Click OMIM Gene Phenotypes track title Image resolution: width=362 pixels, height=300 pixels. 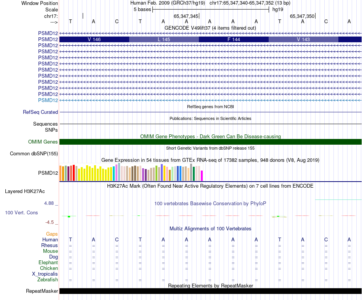tap(211, 137)
